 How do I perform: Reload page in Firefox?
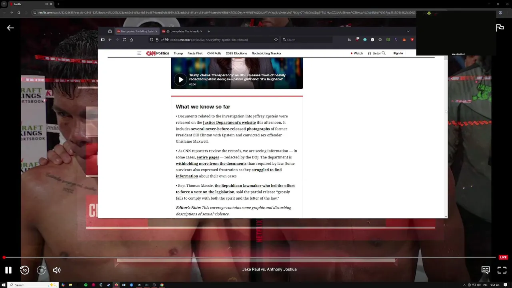[x=124, y=40]
